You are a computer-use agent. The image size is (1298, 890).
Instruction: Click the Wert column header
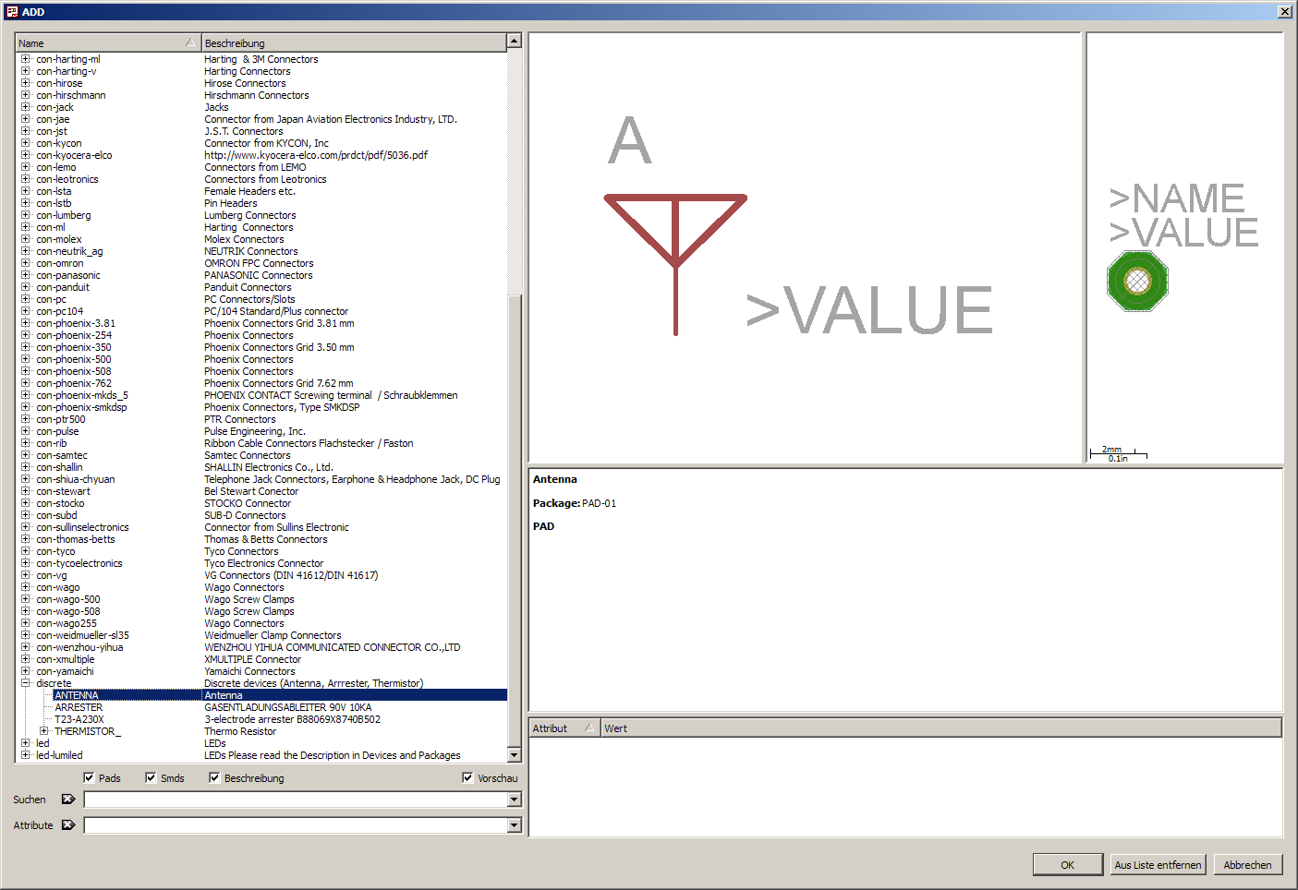pyautogui.click(x=940, y=728)
